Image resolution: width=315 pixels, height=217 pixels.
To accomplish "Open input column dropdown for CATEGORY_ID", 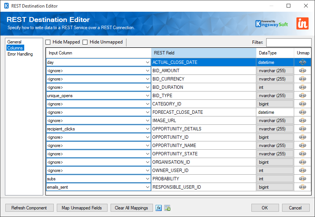I will 147,104.
